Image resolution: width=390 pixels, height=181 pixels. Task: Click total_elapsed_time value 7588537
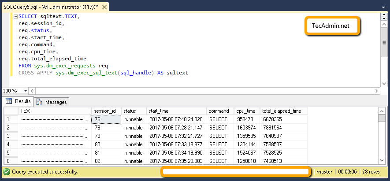[x=284, y=144]
